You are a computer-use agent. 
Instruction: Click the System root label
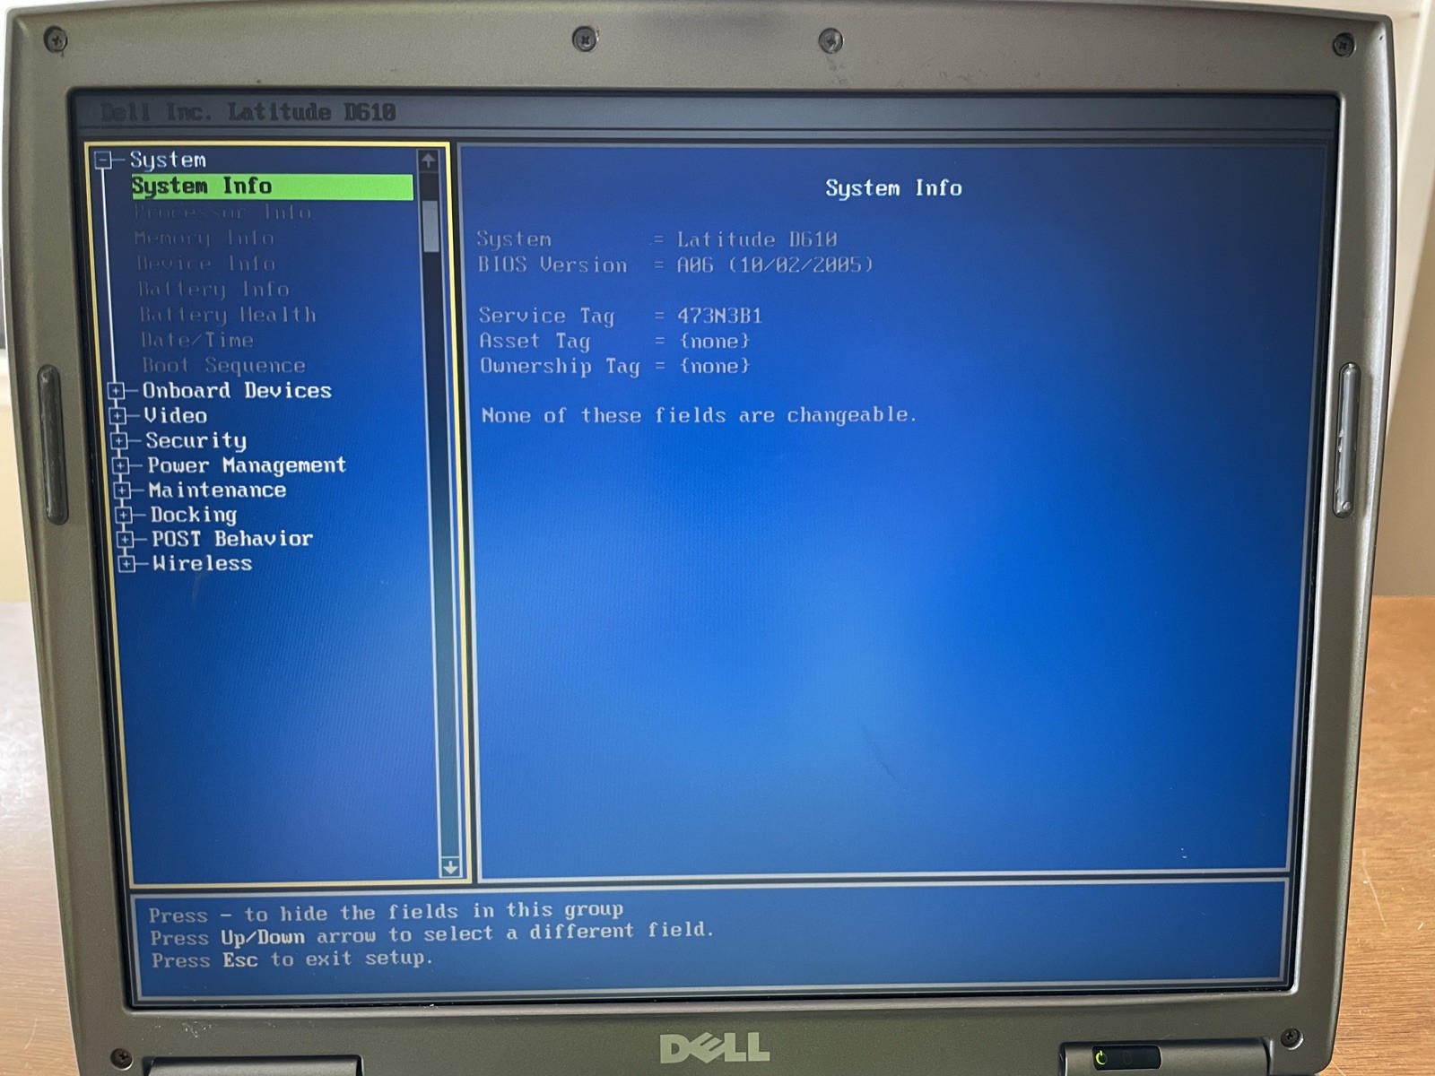[168, 160]
